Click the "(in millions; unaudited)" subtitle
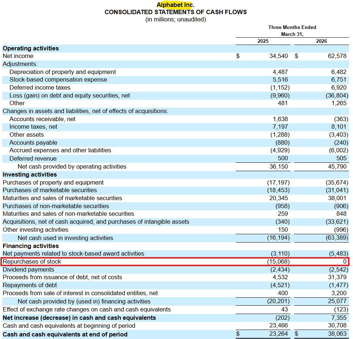The height and width of the screenshot is (339, 353). pos(176,19)
